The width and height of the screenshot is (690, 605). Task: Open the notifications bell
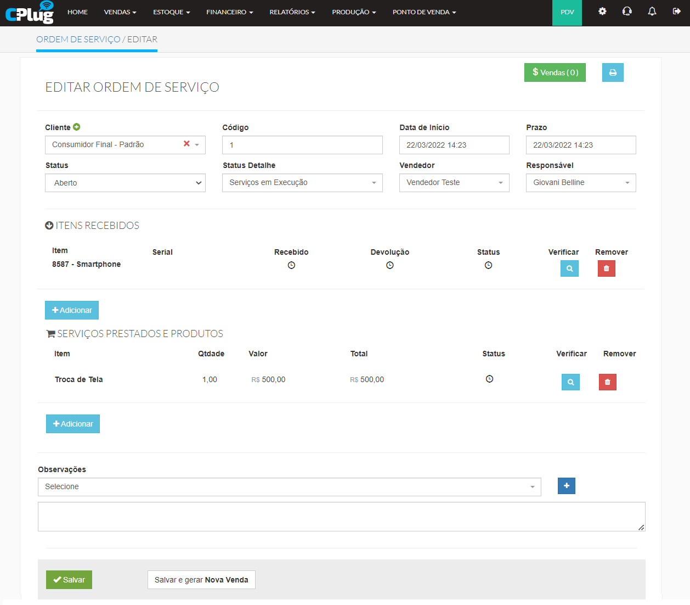[652, 12]
